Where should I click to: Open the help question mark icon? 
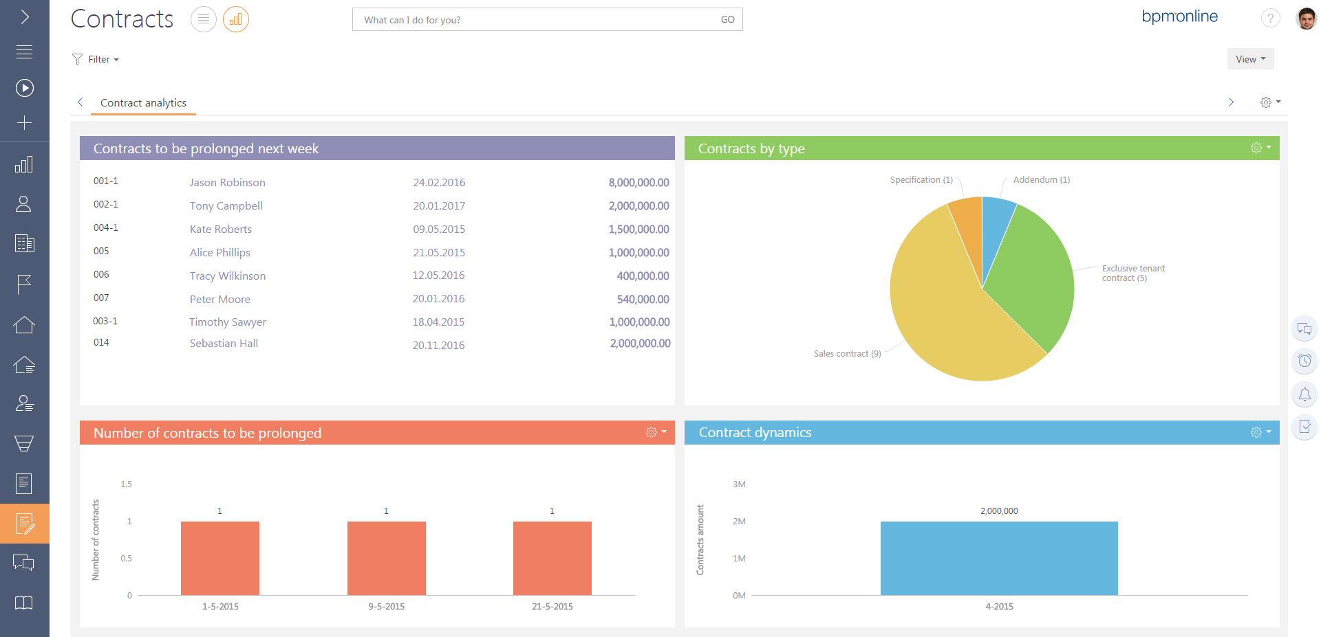click(x=1270, y=19)
